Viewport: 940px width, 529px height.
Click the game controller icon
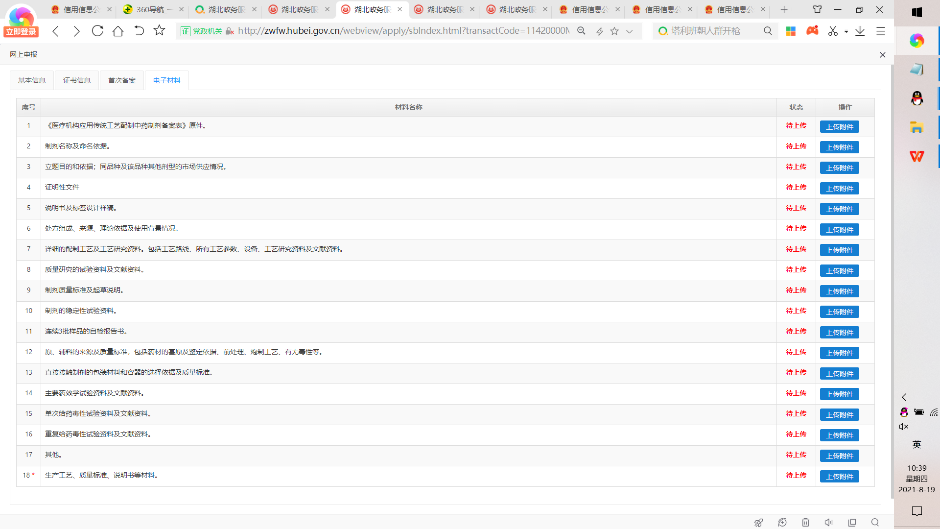[x=812, y=31]
